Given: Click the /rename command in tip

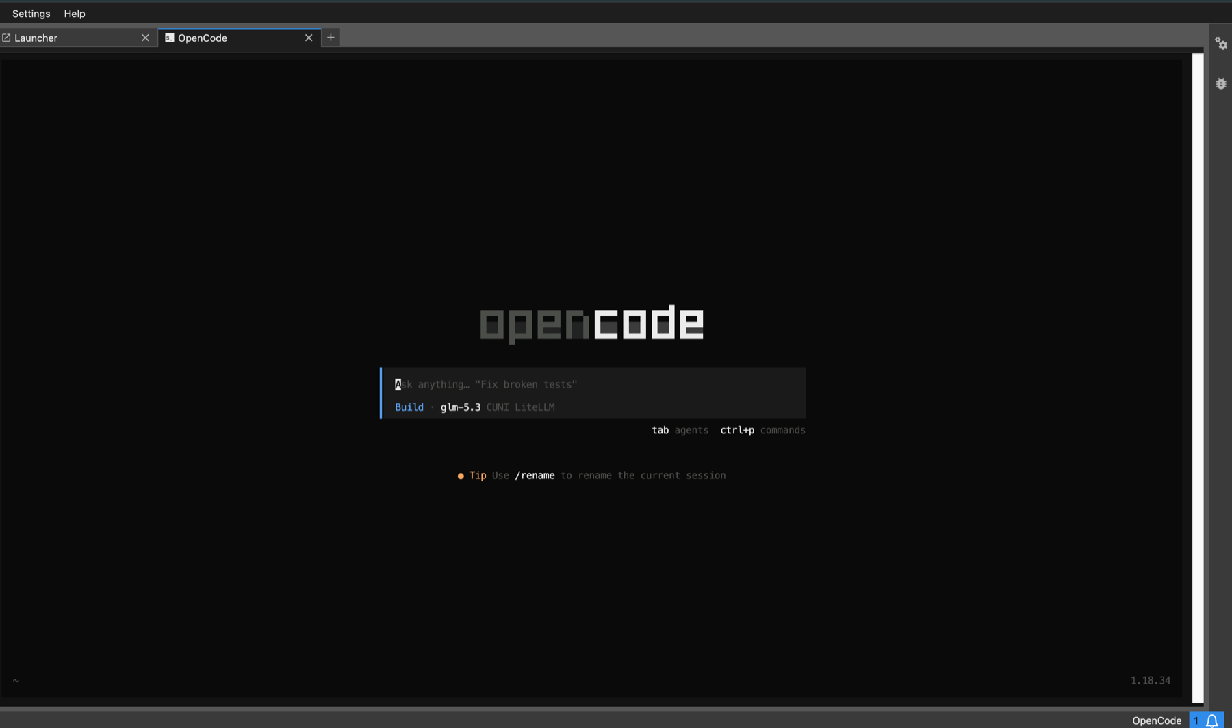Looking at the screenshot, I should (535, 476).
